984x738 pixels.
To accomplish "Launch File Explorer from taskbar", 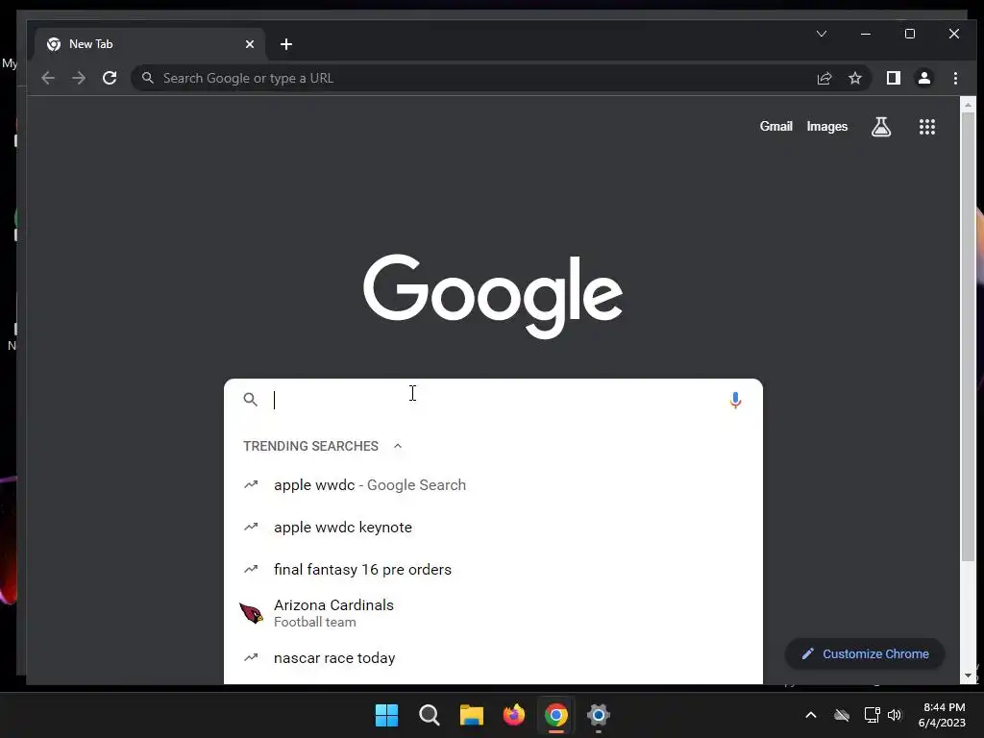I will pos(471,715).
